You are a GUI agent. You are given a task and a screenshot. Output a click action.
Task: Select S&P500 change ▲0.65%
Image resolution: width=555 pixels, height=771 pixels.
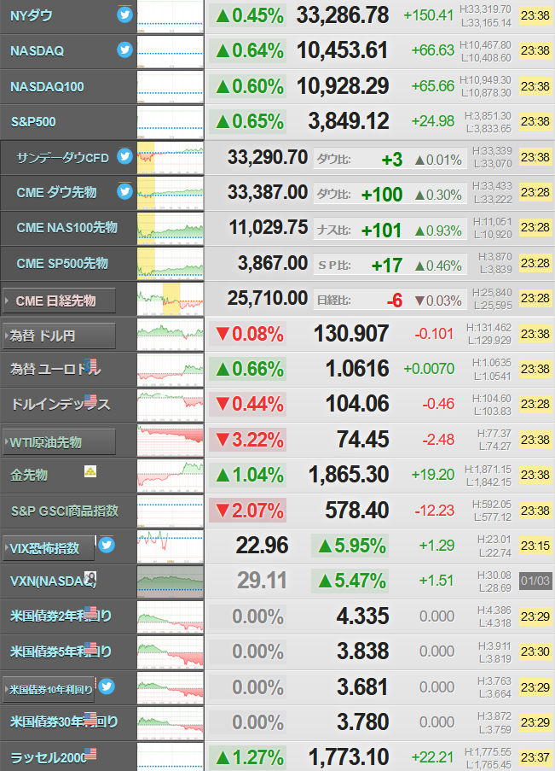pyautogui.click(x=248, y=121)
